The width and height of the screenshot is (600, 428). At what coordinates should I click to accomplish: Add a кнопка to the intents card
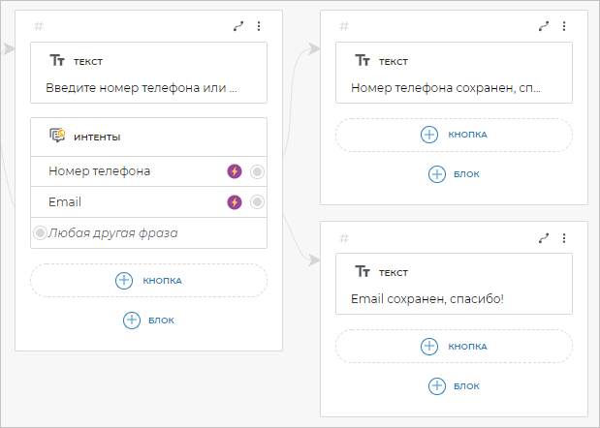tap(148, 281)
